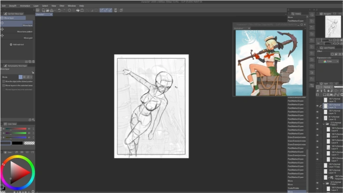This screenshot has height=193, width=343.
Task: Adjust the green G color slider
Action: (x=16, y=133)
